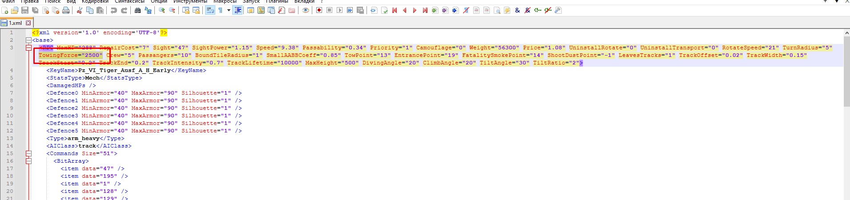Toggle show all characters pilcrow button
Image resolution: width=850 pixels, height=200 pixels.
click(x=220, y=10)
